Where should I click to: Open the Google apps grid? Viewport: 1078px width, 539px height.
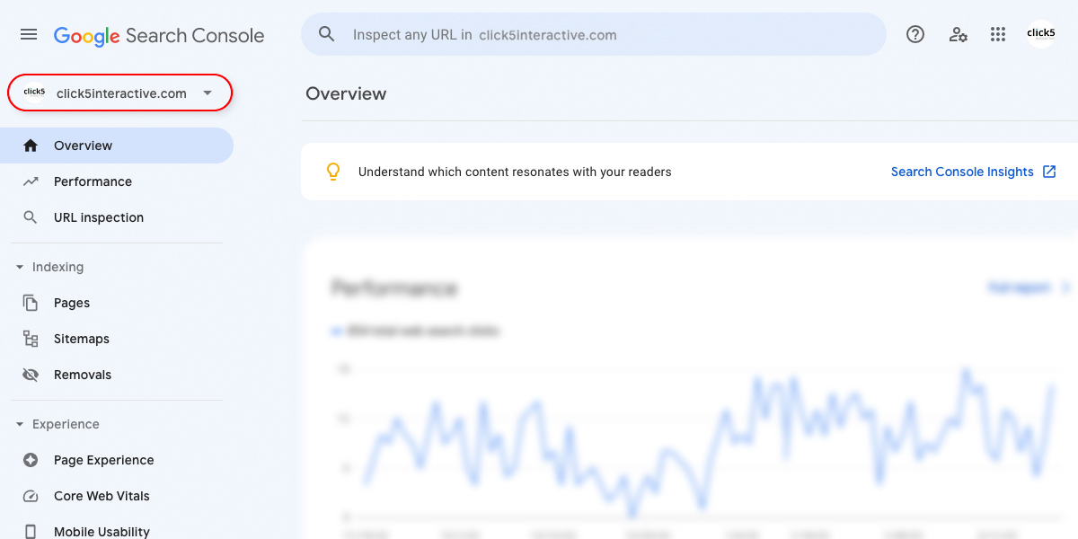(x=998, y=34)
